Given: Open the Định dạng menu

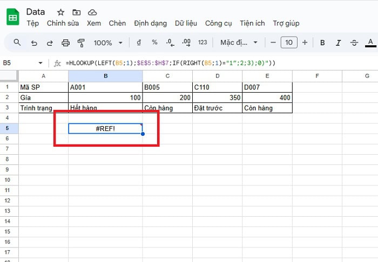Looking at the screenshot, I should pos(150,23).
